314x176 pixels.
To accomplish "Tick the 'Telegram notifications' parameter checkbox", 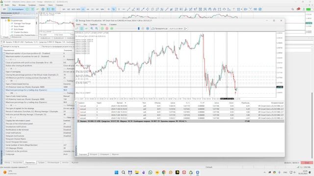I will [x=4, y=136].
